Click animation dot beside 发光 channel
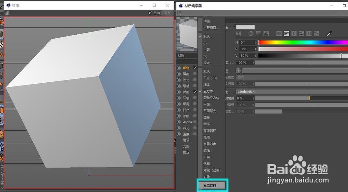 (x=179, y=80)
